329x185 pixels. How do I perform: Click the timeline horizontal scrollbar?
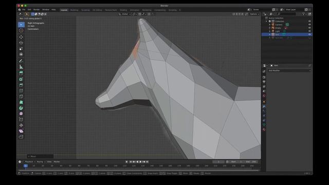tap(138, 170)
